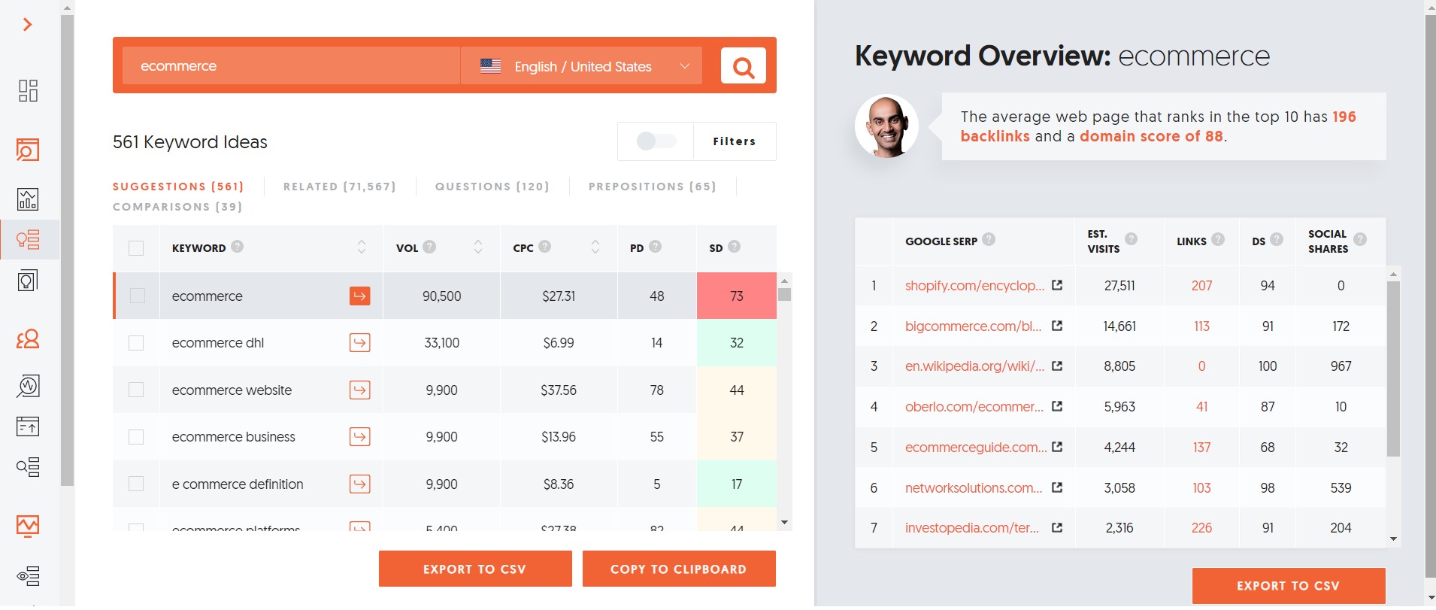1436x610 pixels.
Task: Export the Keyword Overview SERP to CSV
Action: [1289, 586]
